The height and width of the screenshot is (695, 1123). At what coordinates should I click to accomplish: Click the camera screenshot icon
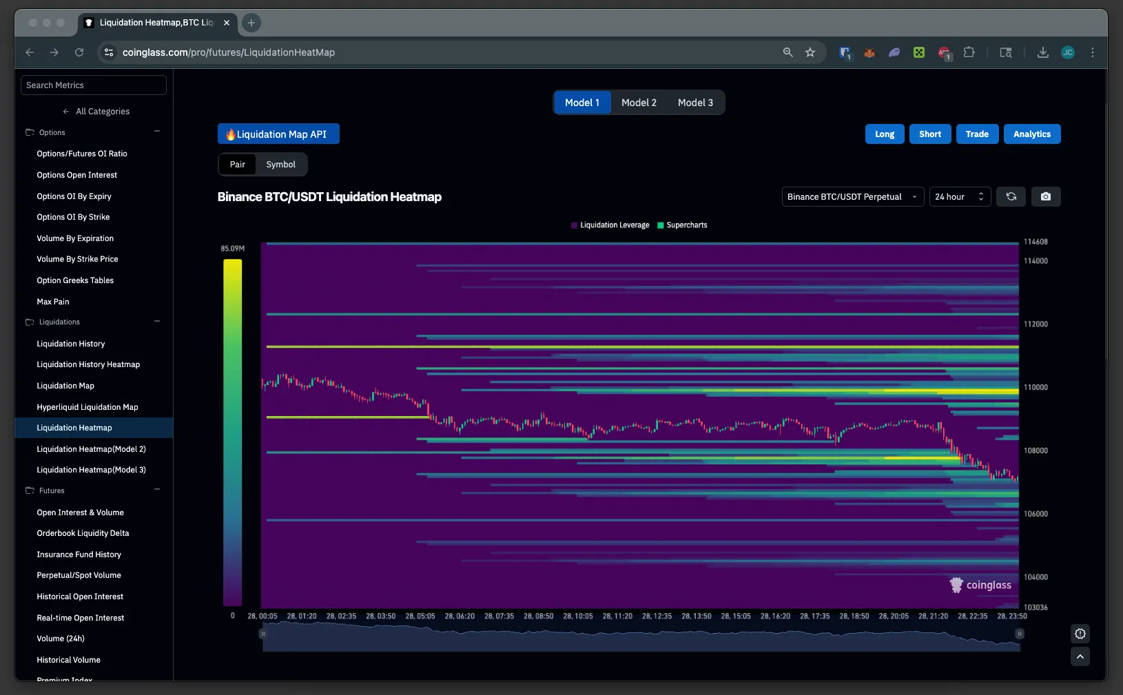coord(1045,197)
